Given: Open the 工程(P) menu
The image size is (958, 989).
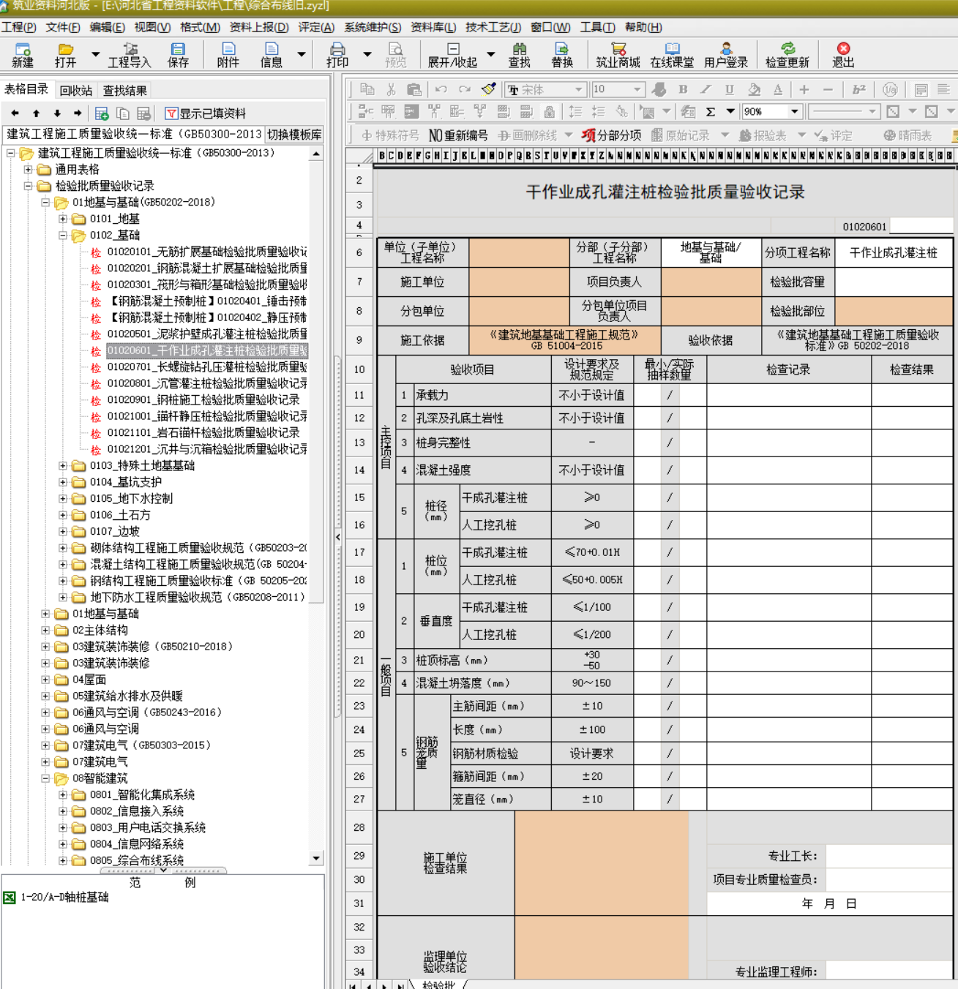Looking at the screenshot, I should click(x=19, y=27).
